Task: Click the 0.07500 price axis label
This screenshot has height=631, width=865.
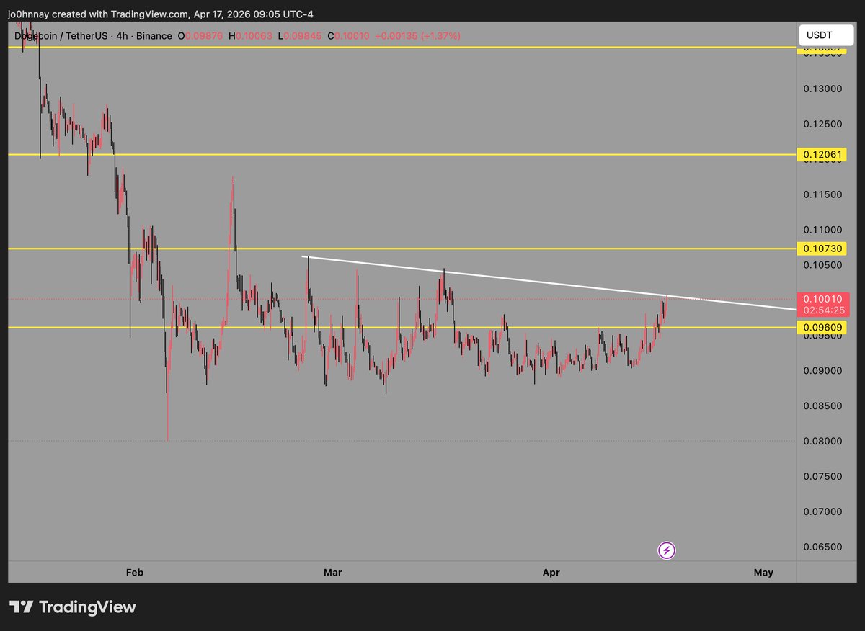Action: click(824, 476)
